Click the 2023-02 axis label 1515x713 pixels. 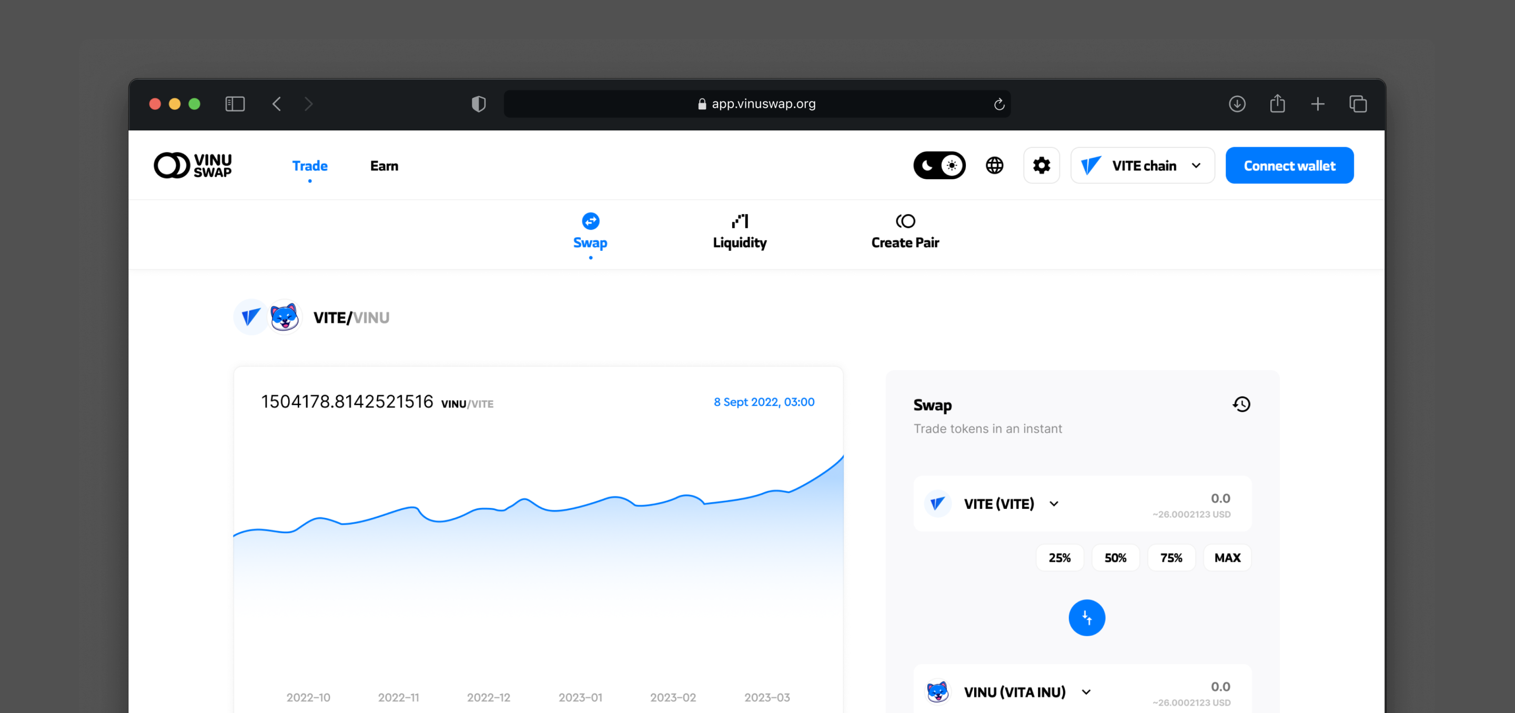673,697
